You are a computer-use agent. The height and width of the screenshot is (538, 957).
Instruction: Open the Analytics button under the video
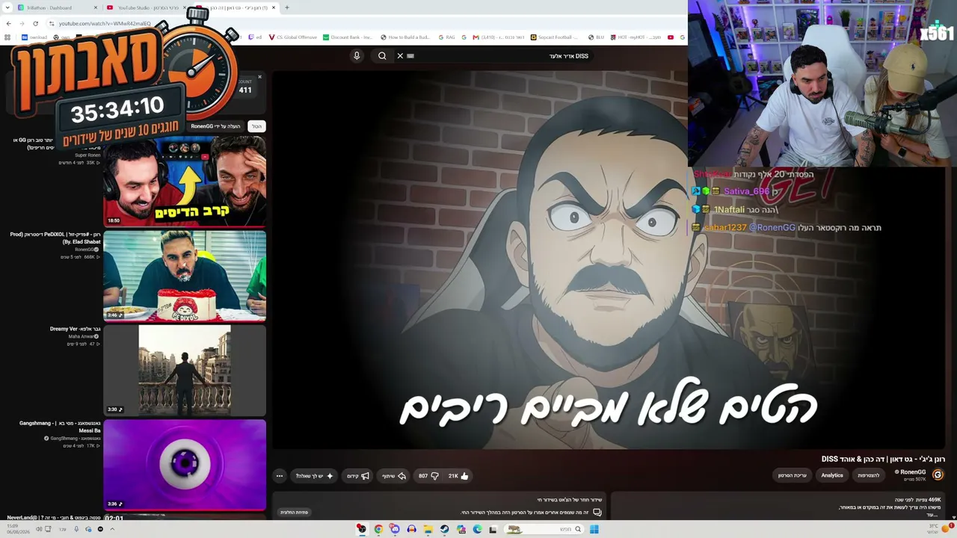(x=832, y=475)
